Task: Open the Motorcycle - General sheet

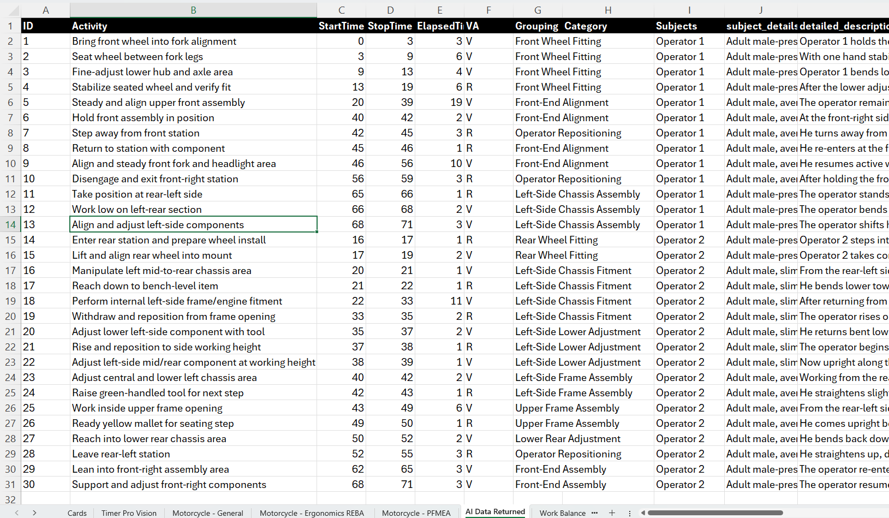Action: click(208, 513)
